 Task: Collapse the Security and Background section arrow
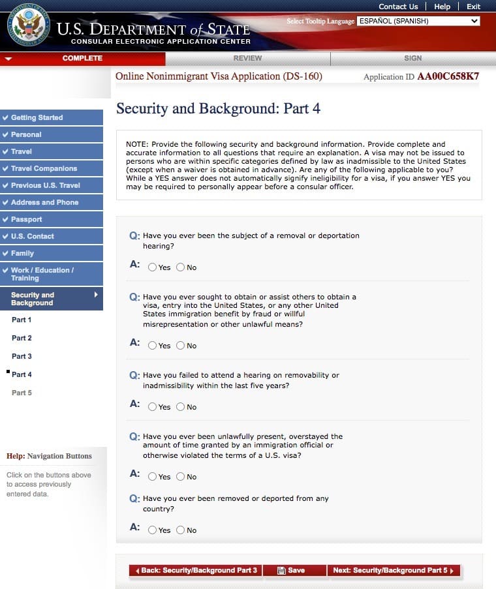[x=96, y=295]
